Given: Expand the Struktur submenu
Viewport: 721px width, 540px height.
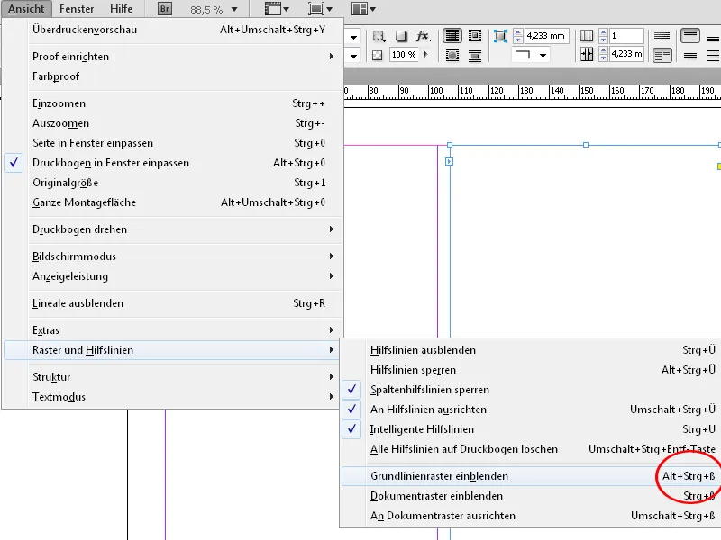Looking at the screenshot, I should pos(173,377).
